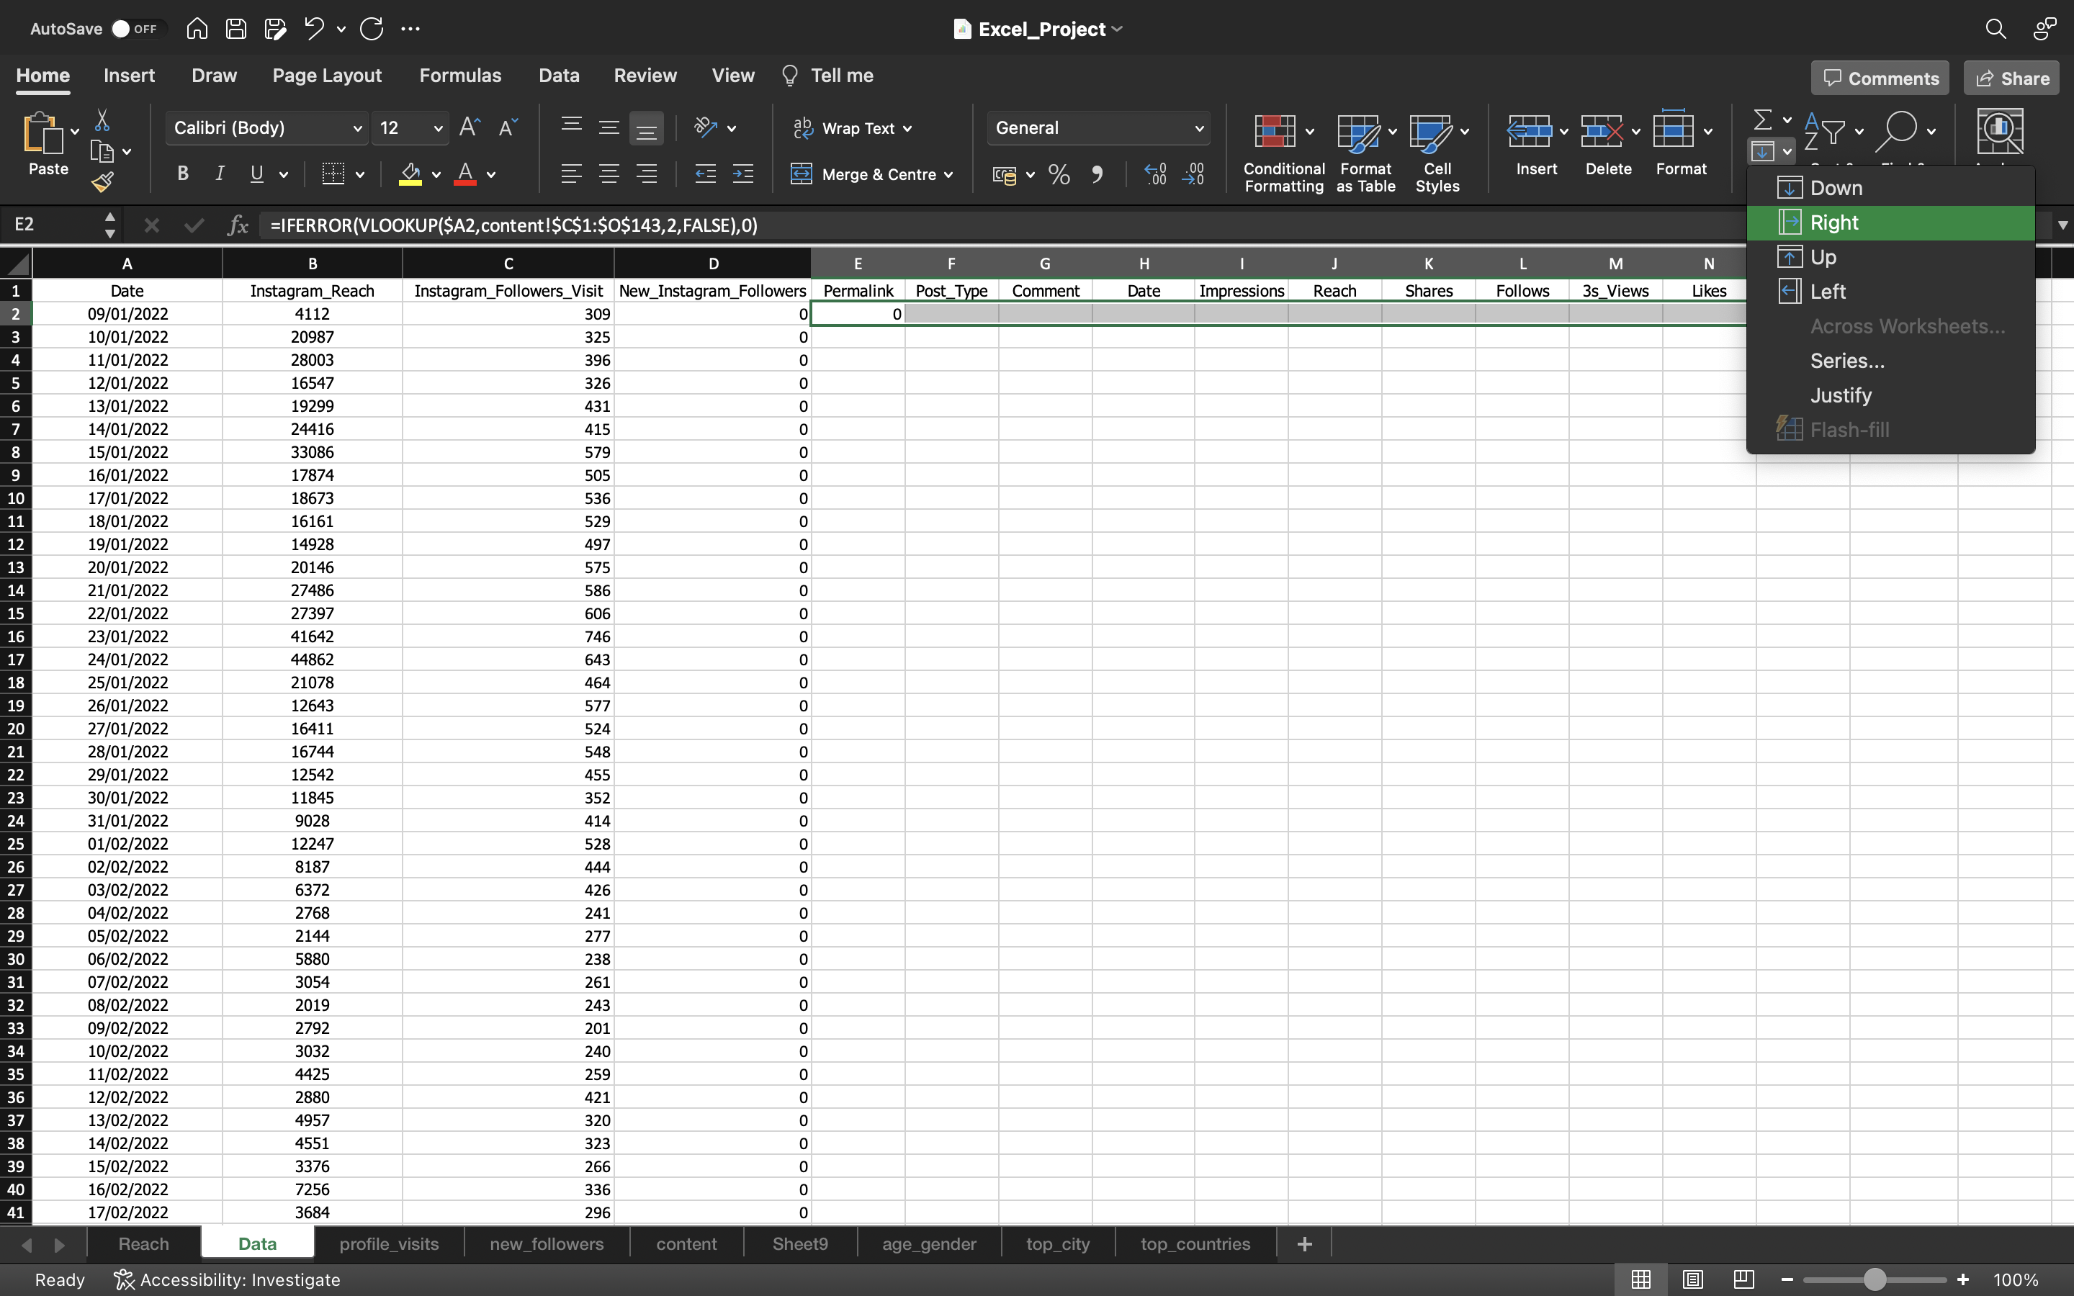
Task: Switch to the content sheet tab
Action: point(686,1243)
